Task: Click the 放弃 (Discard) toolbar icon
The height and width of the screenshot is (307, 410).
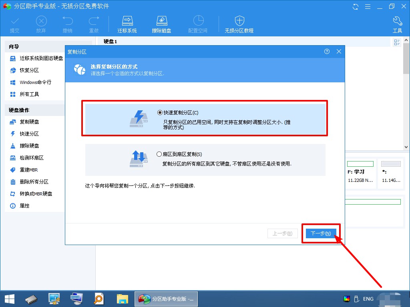Action: click(41, 24)
